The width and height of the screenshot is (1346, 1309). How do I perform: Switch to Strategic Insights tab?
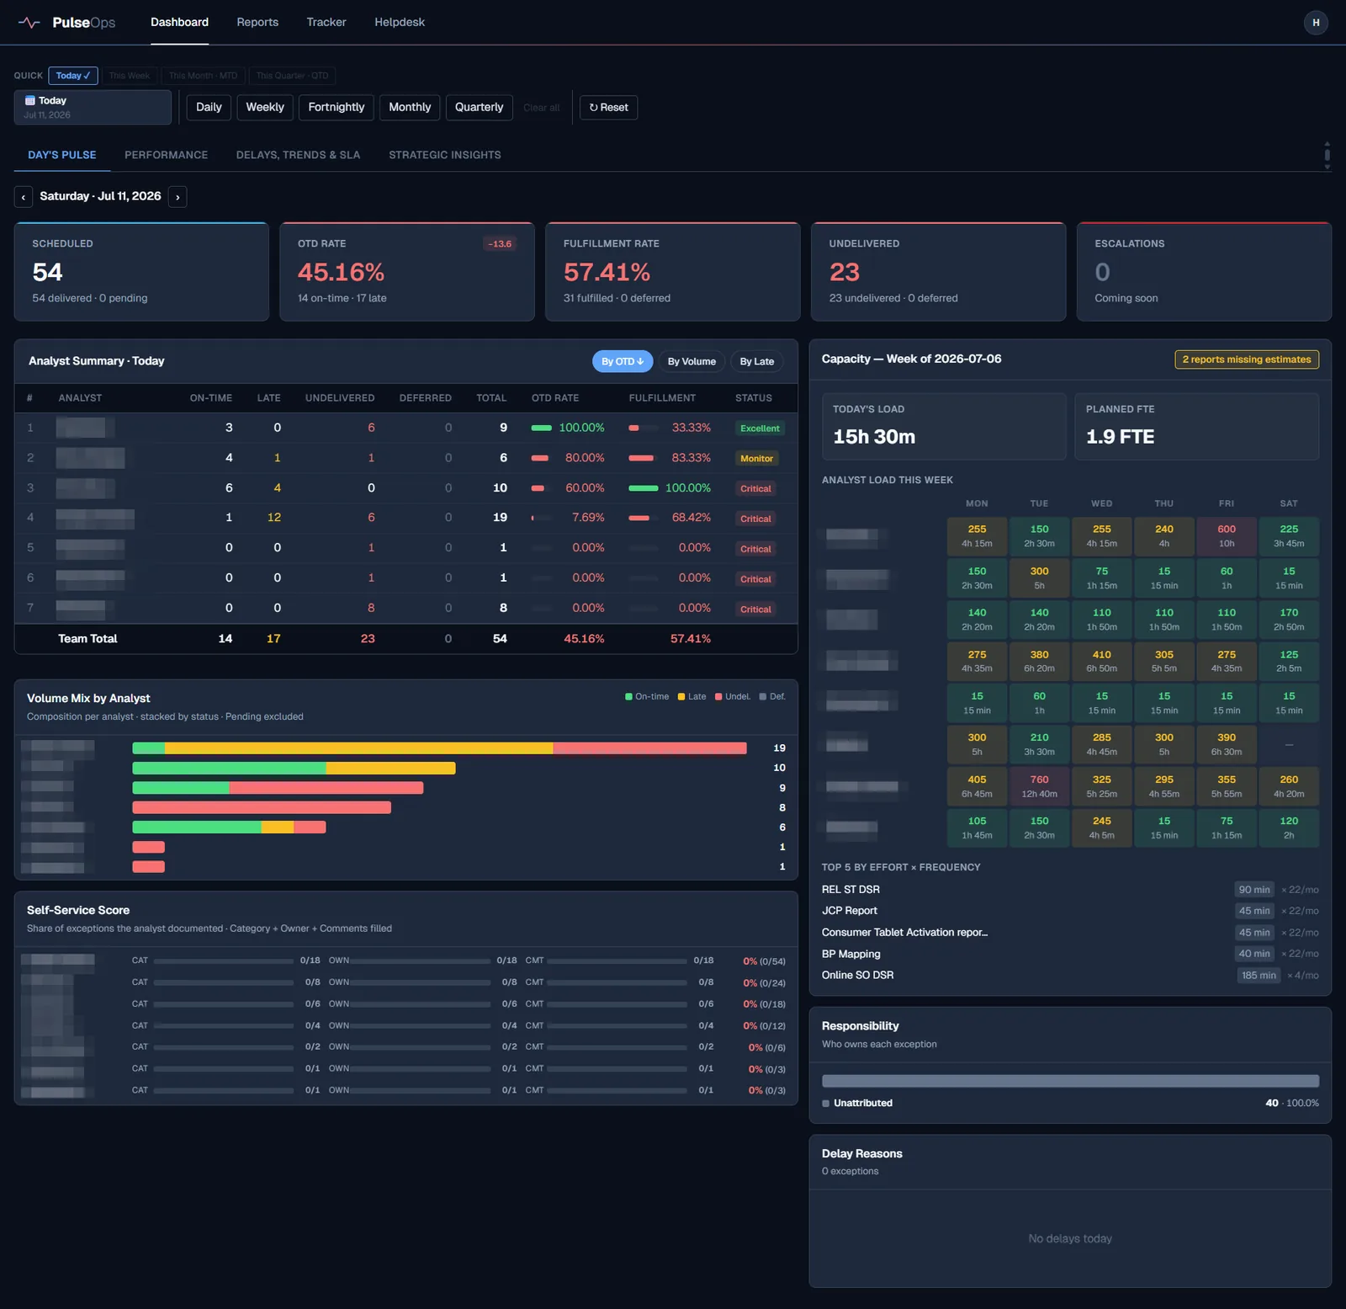tap(445, 155)
